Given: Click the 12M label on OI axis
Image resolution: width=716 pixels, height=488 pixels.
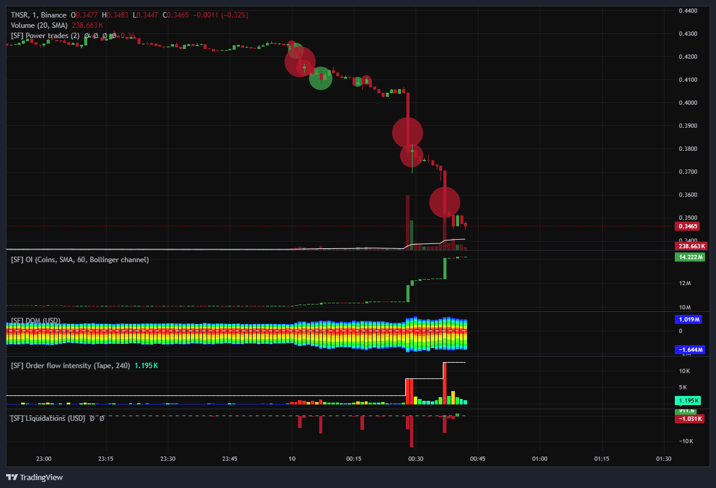Looking at the screenshot, I should click(685, 283).
